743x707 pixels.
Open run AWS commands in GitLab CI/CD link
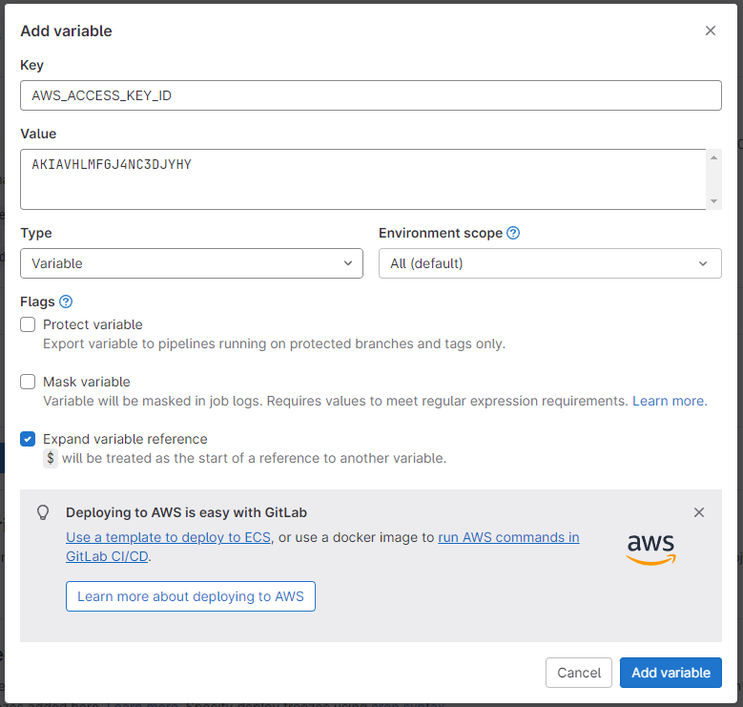(508, 537)
